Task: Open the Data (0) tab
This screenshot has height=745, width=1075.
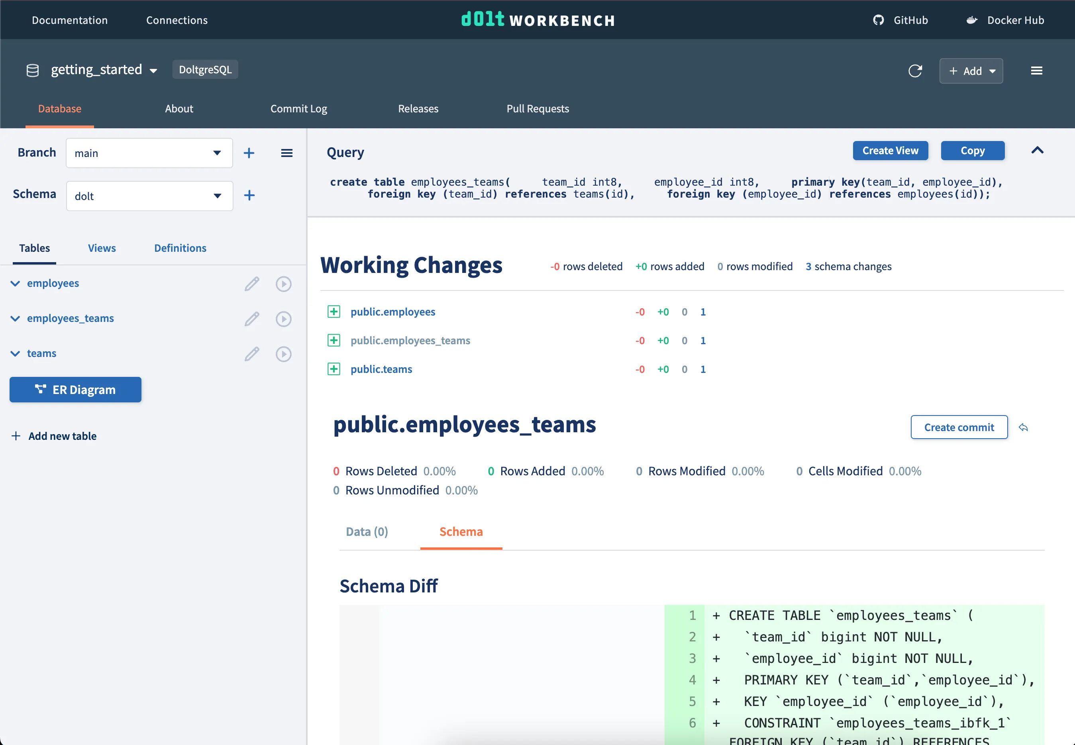Action: coord(367,532)
